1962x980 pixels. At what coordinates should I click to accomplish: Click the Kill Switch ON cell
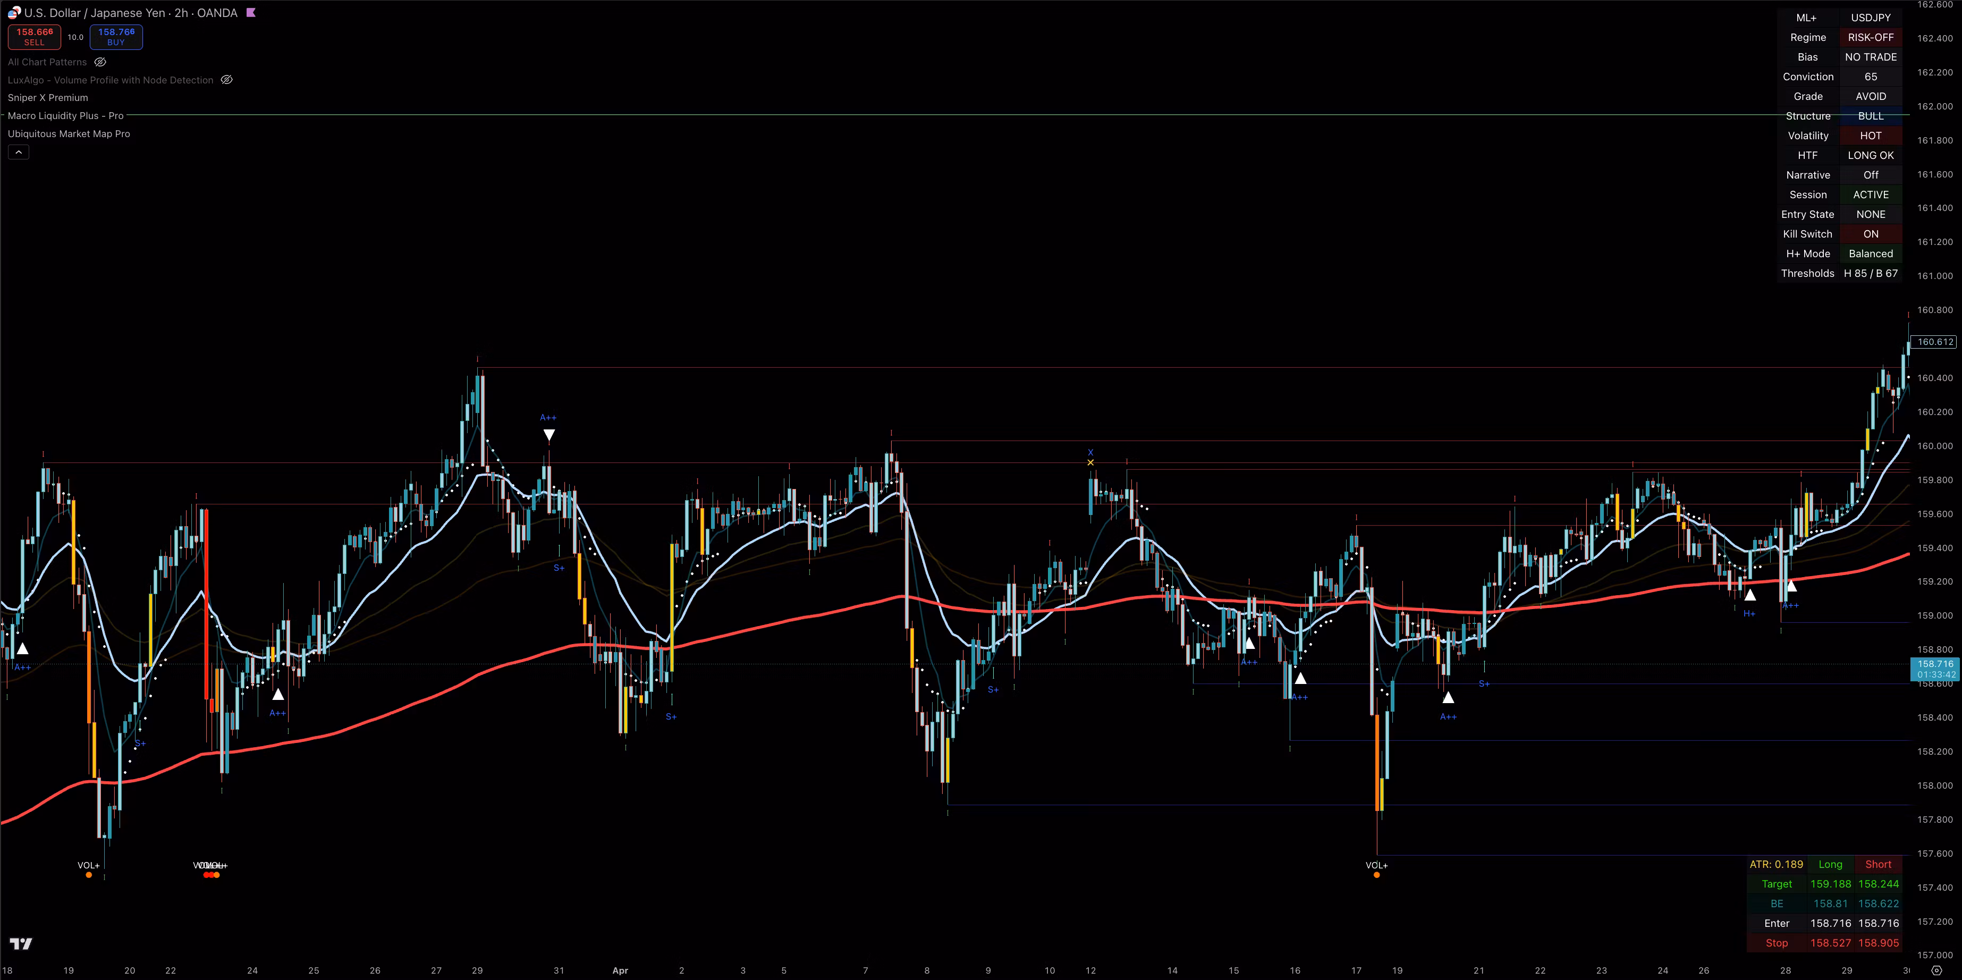1871,234
